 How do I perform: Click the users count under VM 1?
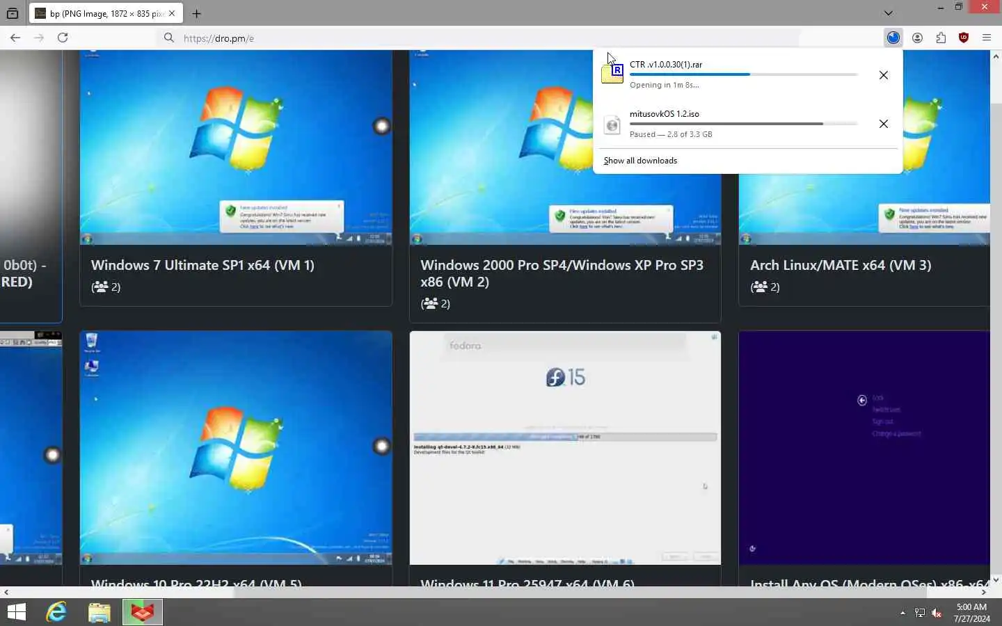click(x=106, y=287)
